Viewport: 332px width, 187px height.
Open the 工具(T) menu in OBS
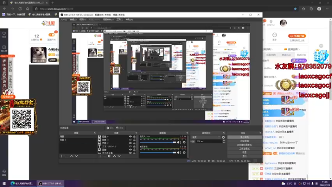tap(120, 20)
